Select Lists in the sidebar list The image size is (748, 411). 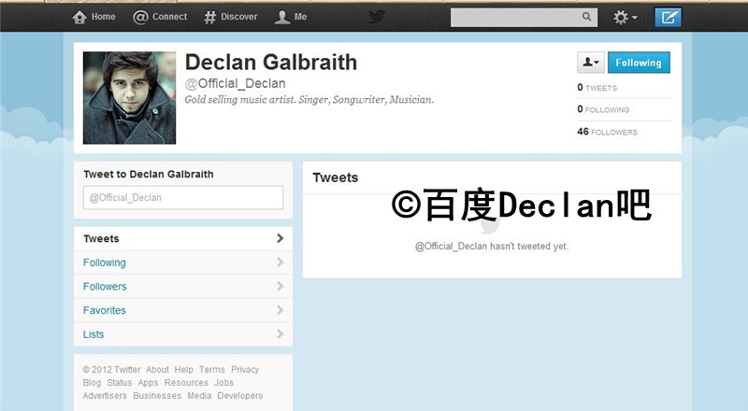[x=183, y=334]
